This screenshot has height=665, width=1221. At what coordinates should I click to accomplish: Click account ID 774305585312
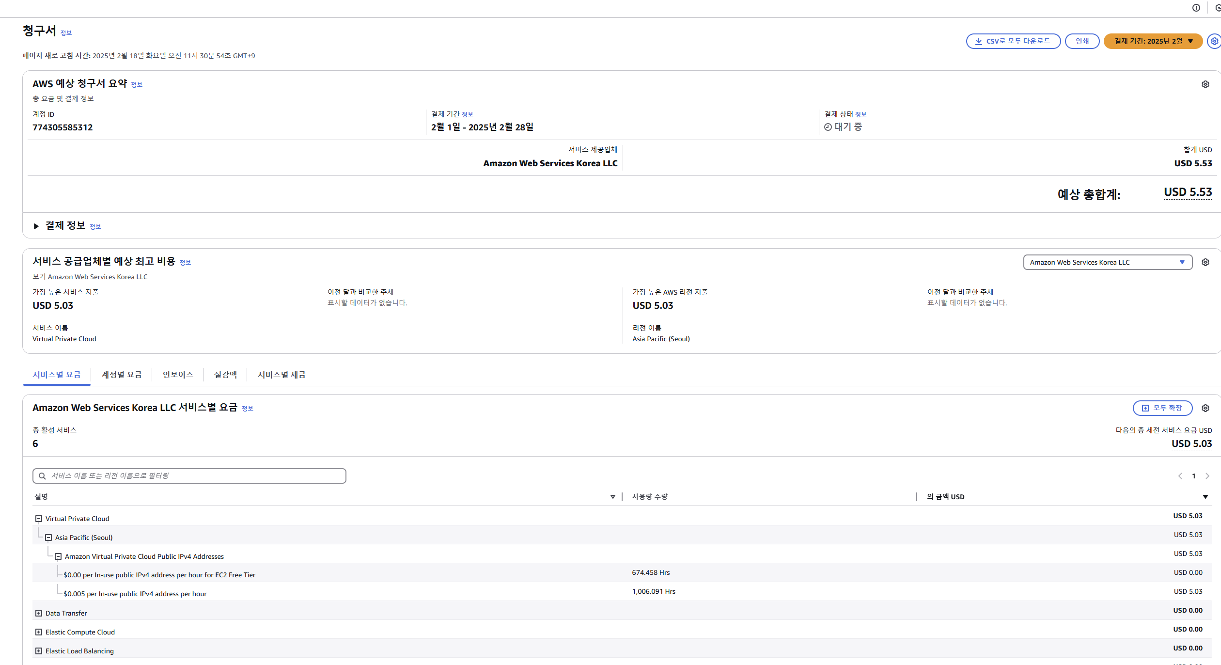click(63, 127)
